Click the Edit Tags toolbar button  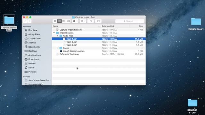click(98, 21)
